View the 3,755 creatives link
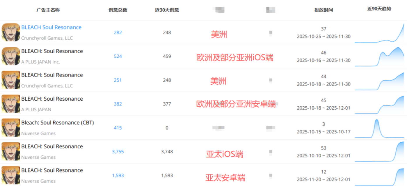Image resolution: width=407 pixels, height=187 pixels. pos(118,152)
